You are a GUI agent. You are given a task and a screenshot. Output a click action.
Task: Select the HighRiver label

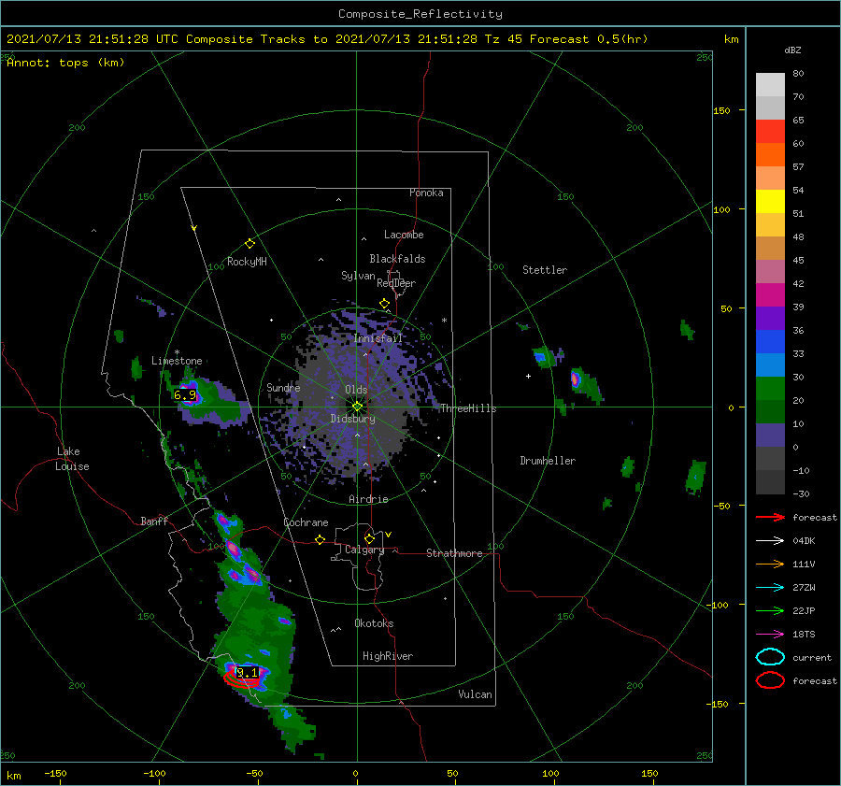coord(388,656)
